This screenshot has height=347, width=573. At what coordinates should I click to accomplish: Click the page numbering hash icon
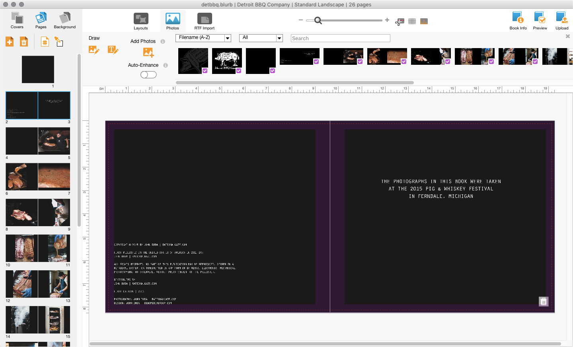[45, 42]
